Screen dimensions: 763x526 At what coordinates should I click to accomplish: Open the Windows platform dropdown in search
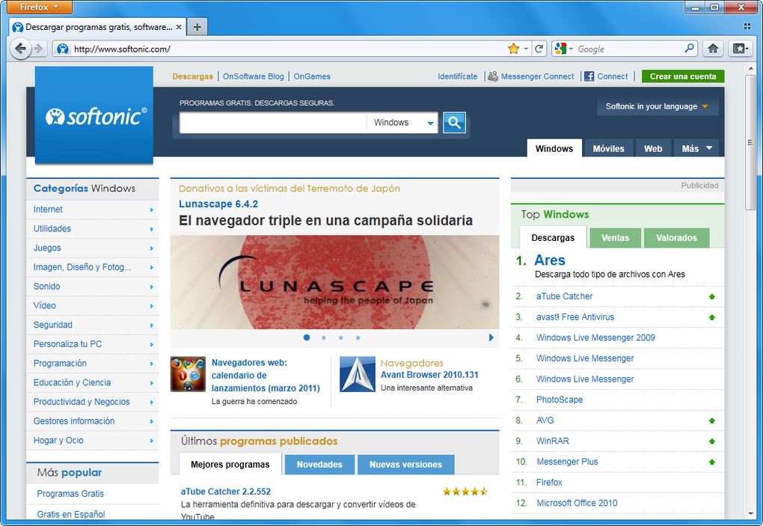[402, 123]
